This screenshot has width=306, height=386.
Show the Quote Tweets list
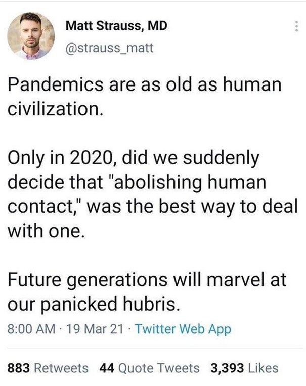157,368
